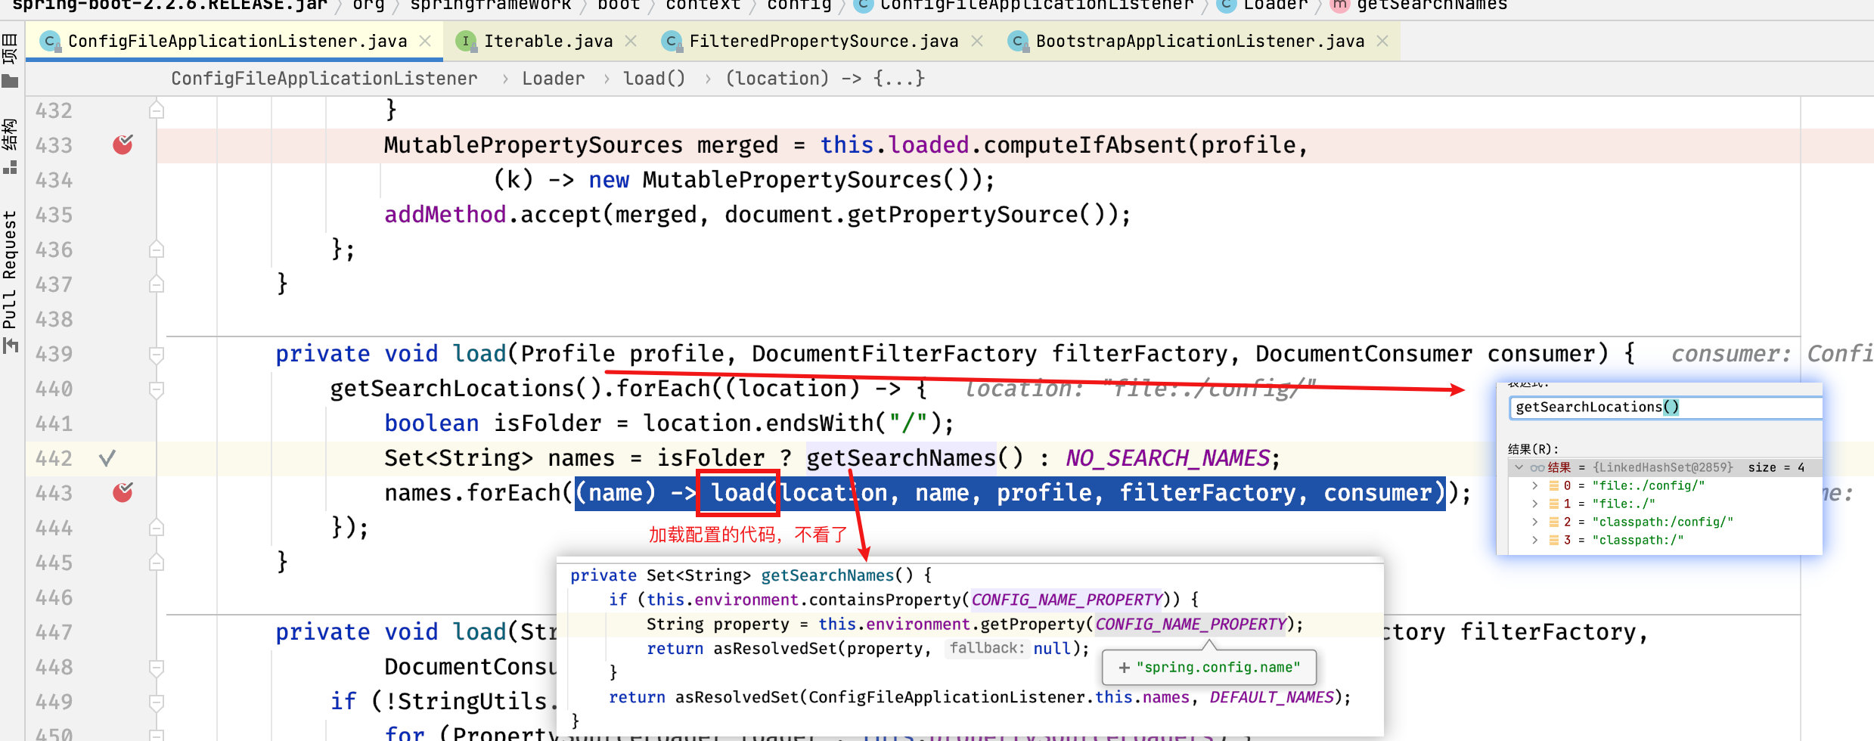Expand result item 0 file:./config/

point(1534,485)
